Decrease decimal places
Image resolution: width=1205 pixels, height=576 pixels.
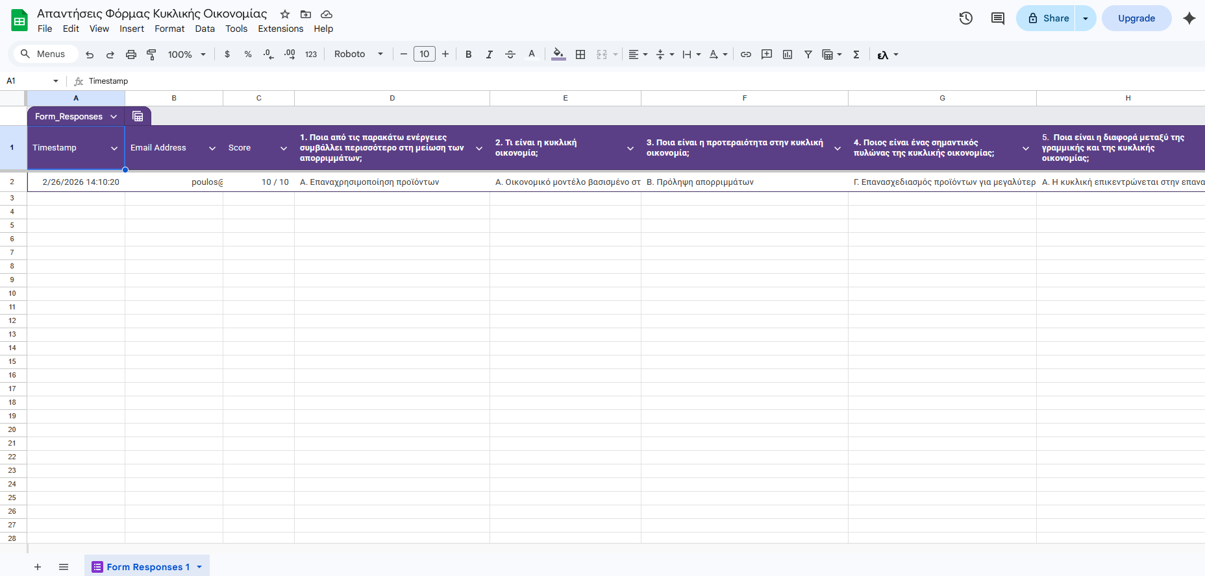click(x=269, y=54)
